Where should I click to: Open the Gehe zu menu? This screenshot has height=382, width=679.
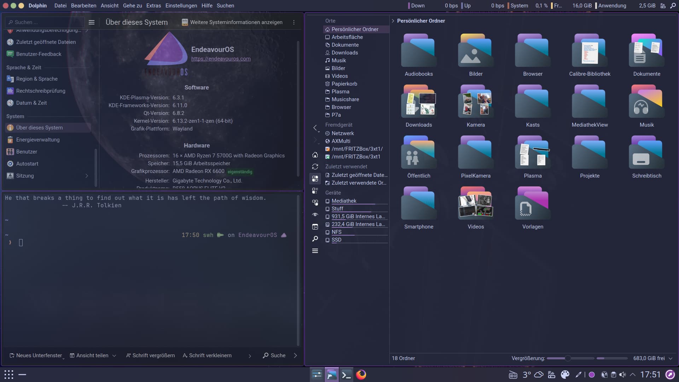(132, 6)
